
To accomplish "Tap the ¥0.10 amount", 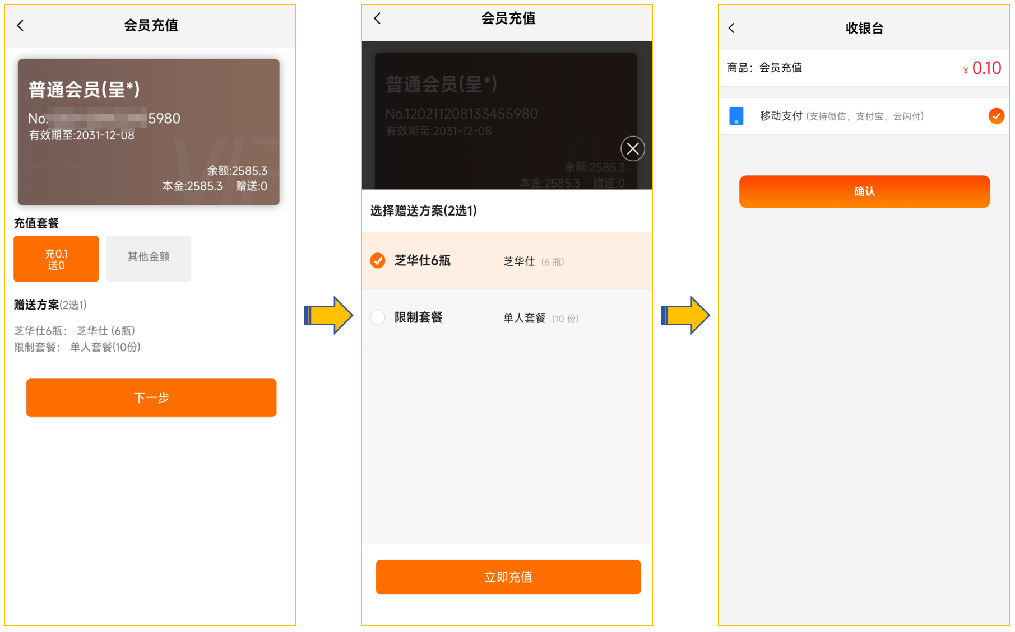I will [x=982, y=68].
